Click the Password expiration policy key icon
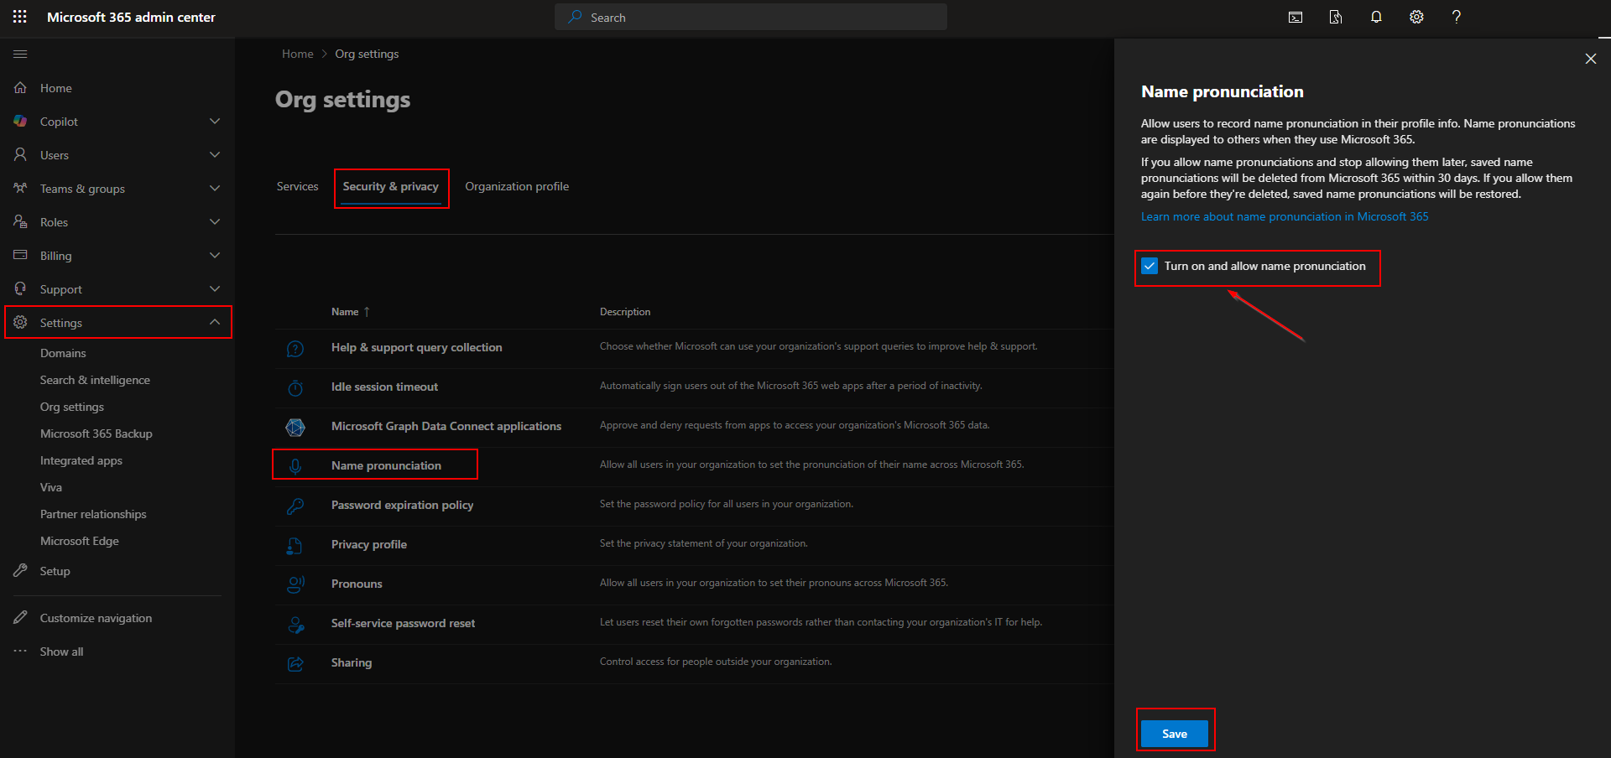The width and height of the screenshot is (1611, 758). pos(295,506)
